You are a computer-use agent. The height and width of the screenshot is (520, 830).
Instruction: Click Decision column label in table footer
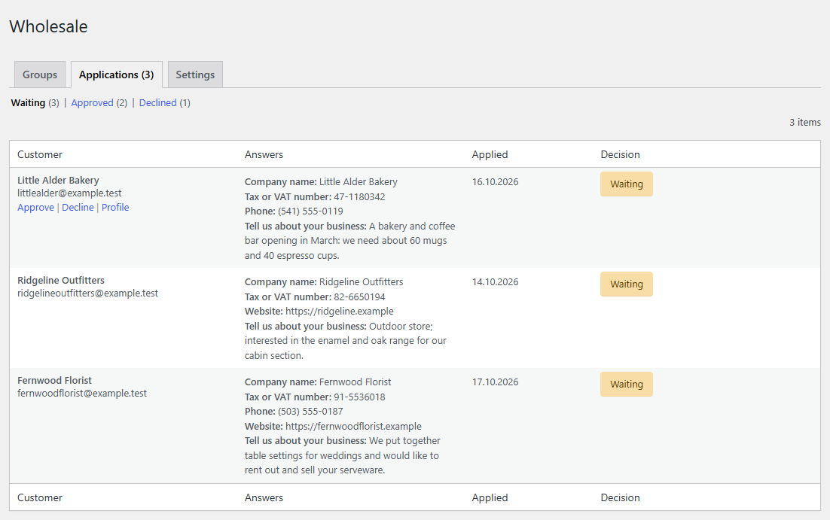pos(620,497)
